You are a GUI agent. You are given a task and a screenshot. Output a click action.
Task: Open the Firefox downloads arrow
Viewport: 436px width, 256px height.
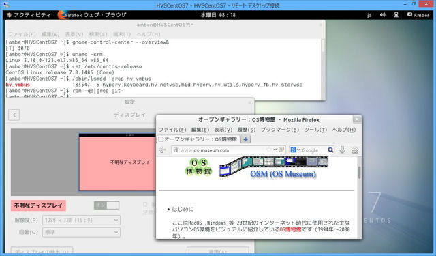click(343, 150)
